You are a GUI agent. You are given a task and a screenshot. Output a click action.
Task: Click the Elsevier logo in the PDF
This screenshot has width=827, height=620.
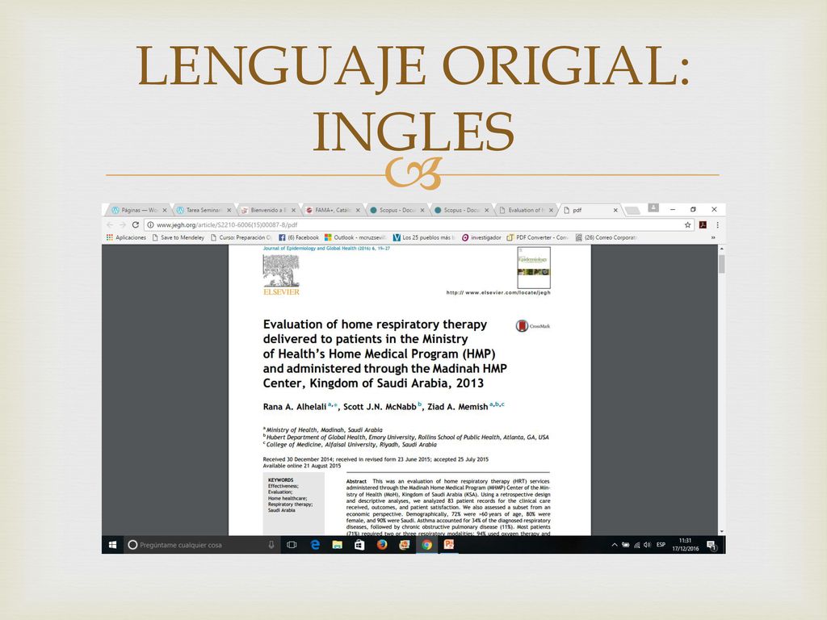click(x=281, y=275)
